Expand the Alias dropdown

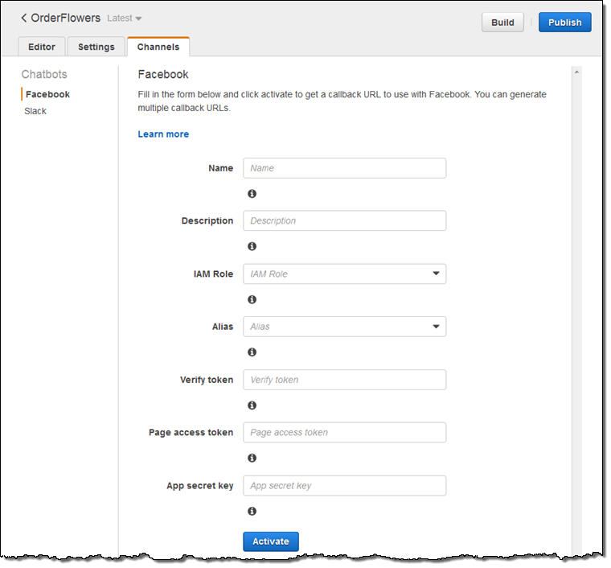[344, 327]
